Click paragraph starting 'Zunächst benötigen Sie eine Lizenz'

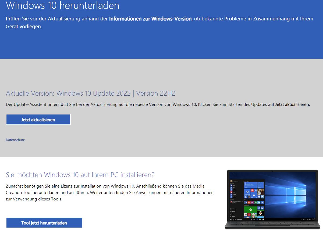(x=110, y=193)
